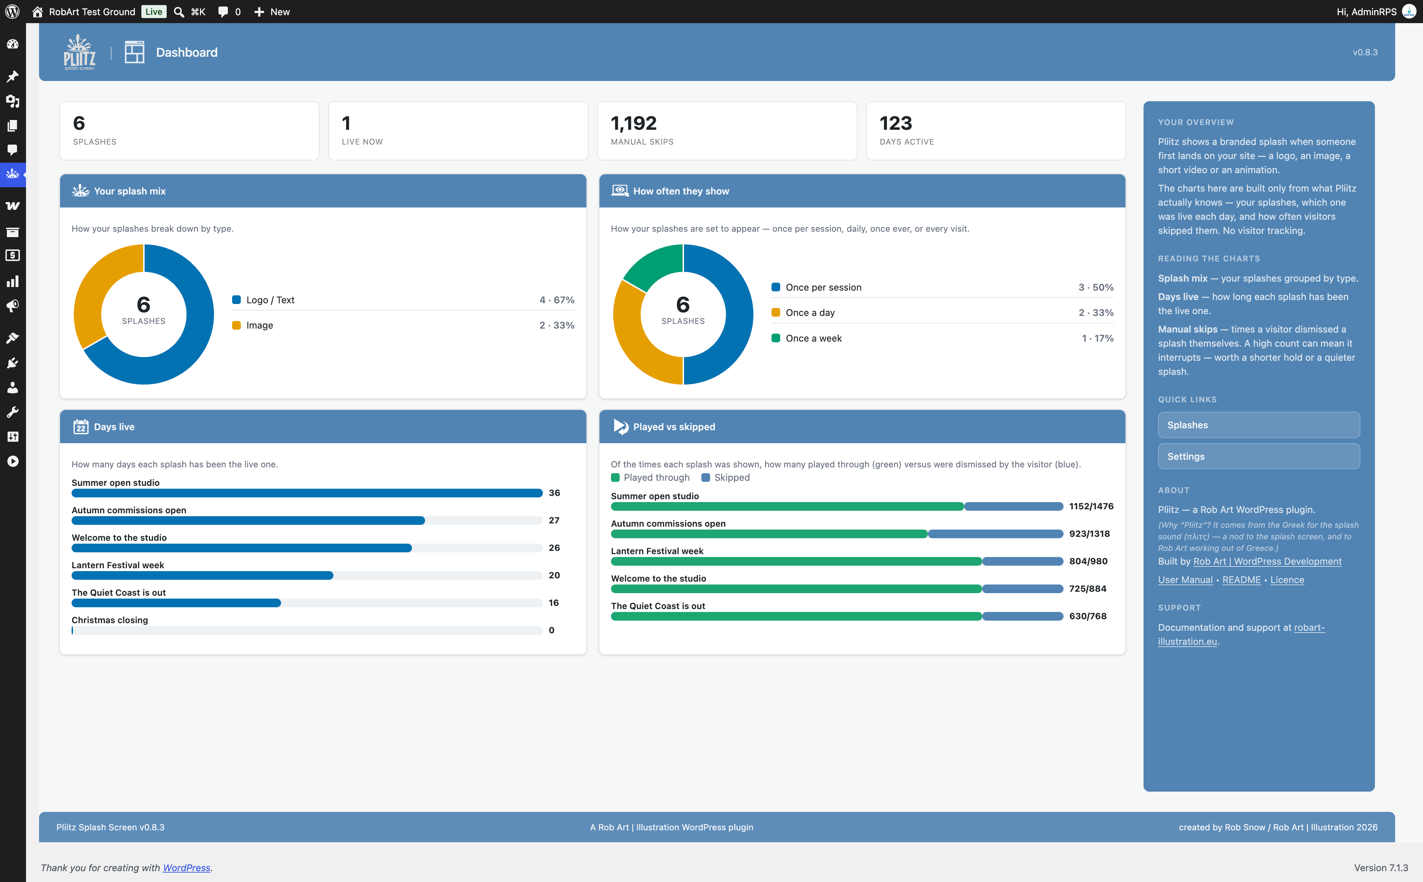The image size is (1423, 882).
Task: Open the Licence link
Action: (x=1287, y=580)
